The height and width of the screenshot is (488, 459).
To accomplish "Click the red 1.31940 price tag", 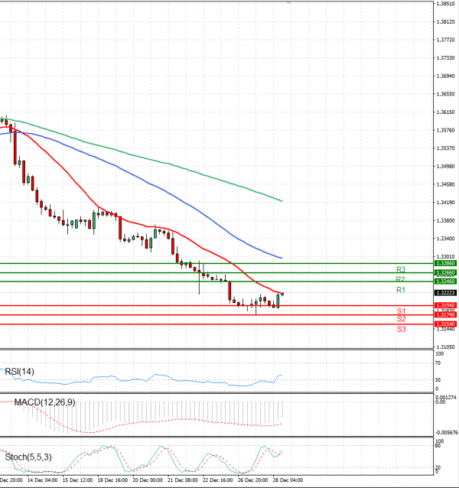I will click(445, 306).
